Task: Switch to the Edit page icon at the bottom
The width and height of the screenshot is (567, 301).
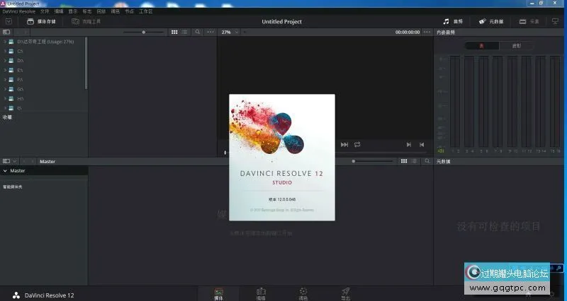Action: click(261, 293)
